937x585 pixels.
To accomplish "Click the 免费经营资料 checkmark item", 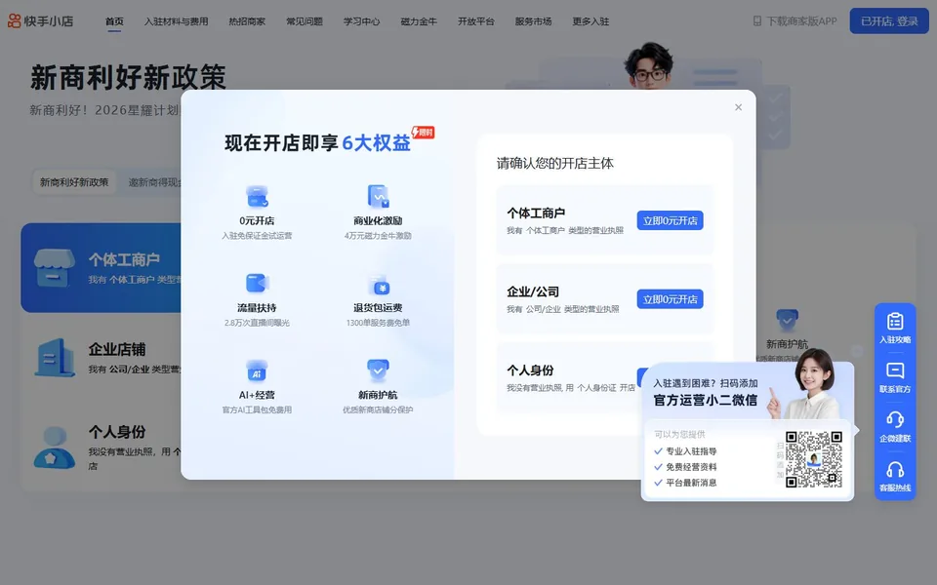I will point(685,467).
